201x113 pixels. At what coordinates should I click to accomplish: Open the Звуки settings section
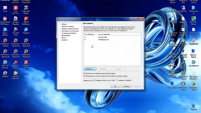click(64, 38)
